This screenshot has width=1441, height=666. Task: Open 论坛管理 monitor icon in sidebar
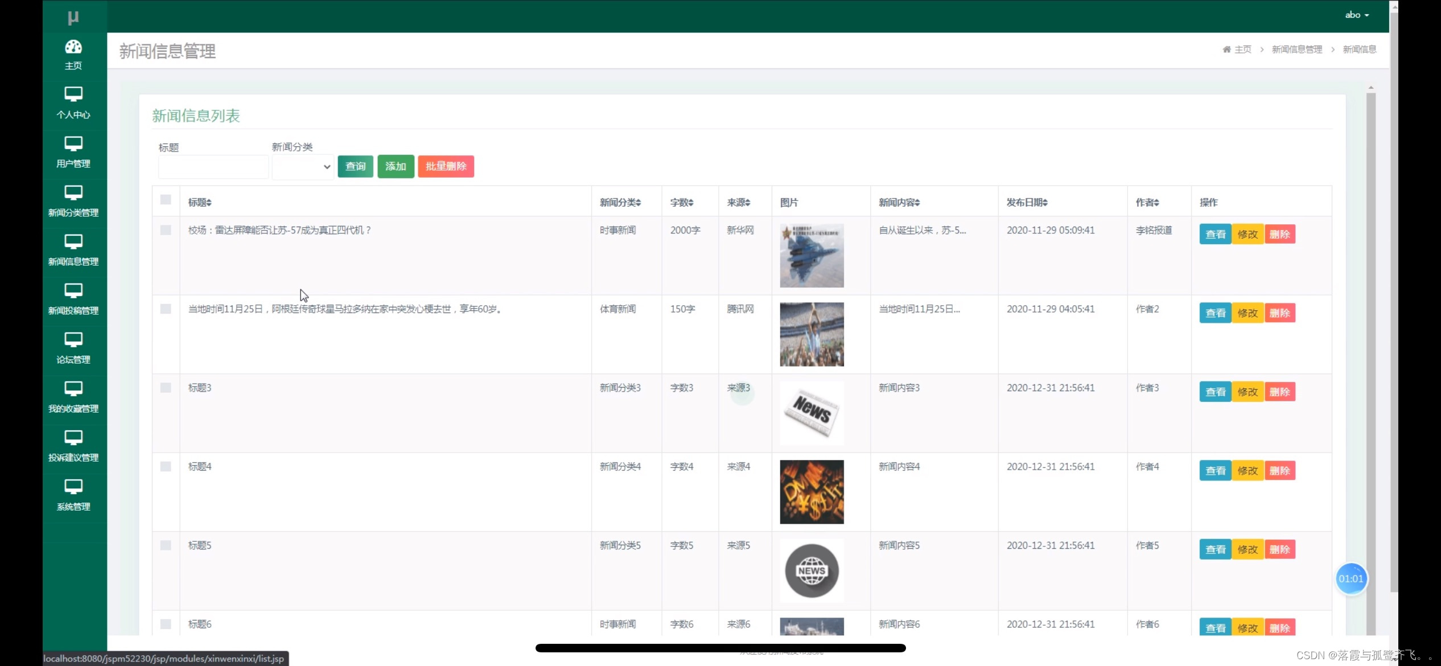[73, 339]
